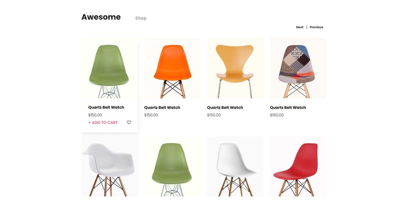Image resolution: width=408 pixels, height=204 pixels.
Task: Click the heart wishlist icon
Action: pyautogui.click(x=129, y=122)
